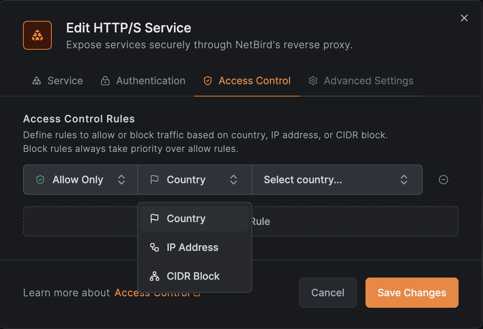Click the flag icon in the rule type selector
The height and width of the screenshot is (329, 483).
tap(155, 180)
